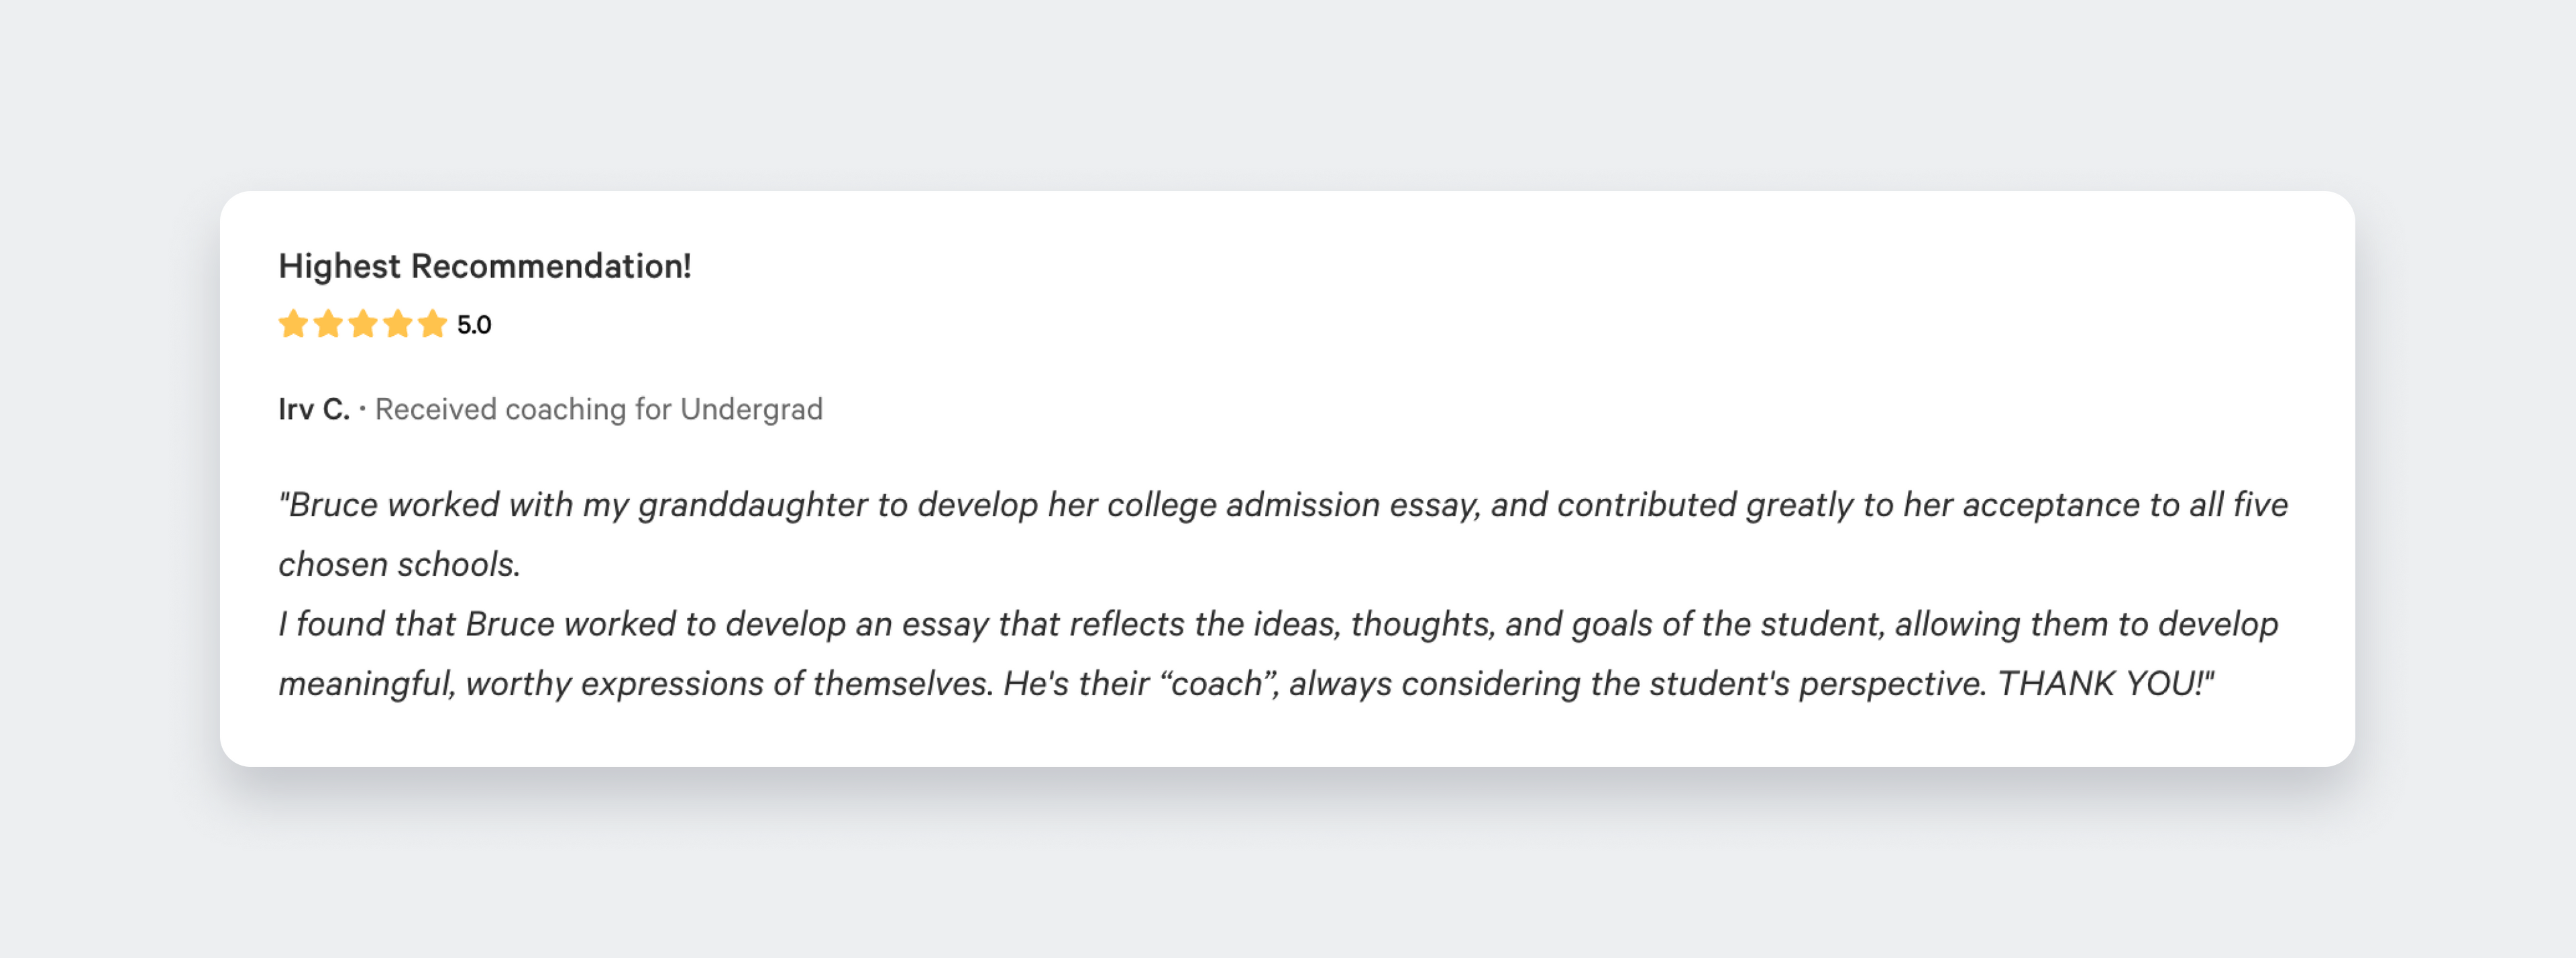Click the fourth yellow rating star

(x=398, y=324)
